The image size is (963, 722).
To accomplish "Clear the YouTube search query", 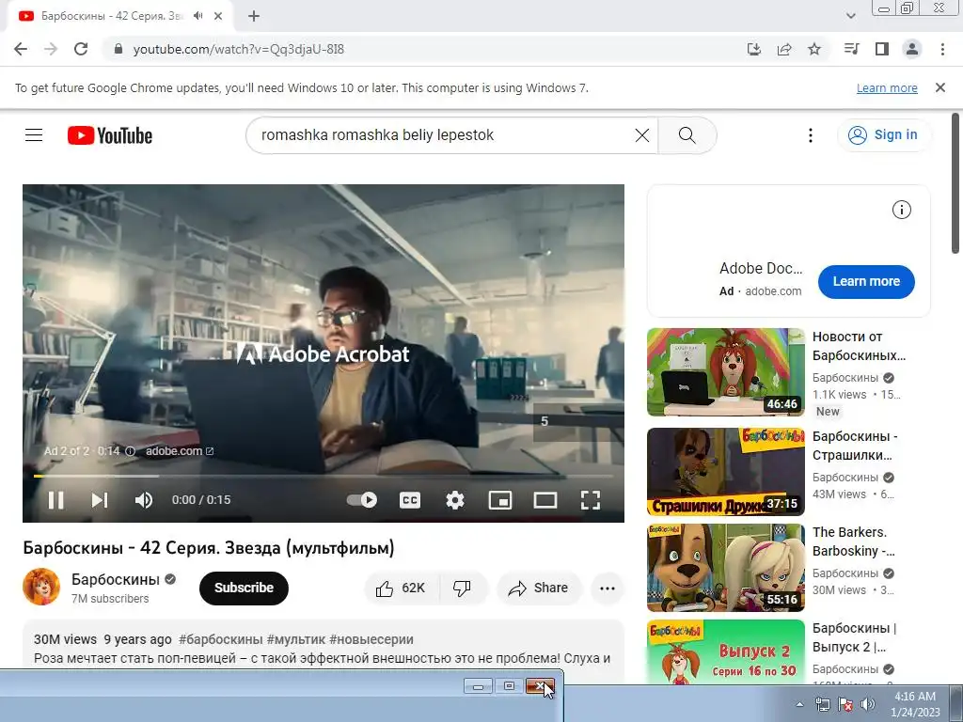I will [x=641, y=135].
